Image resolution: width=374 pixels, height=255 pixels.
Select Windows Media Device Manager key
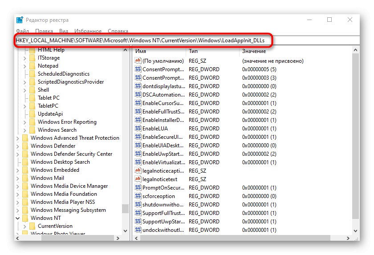[69, 186]
